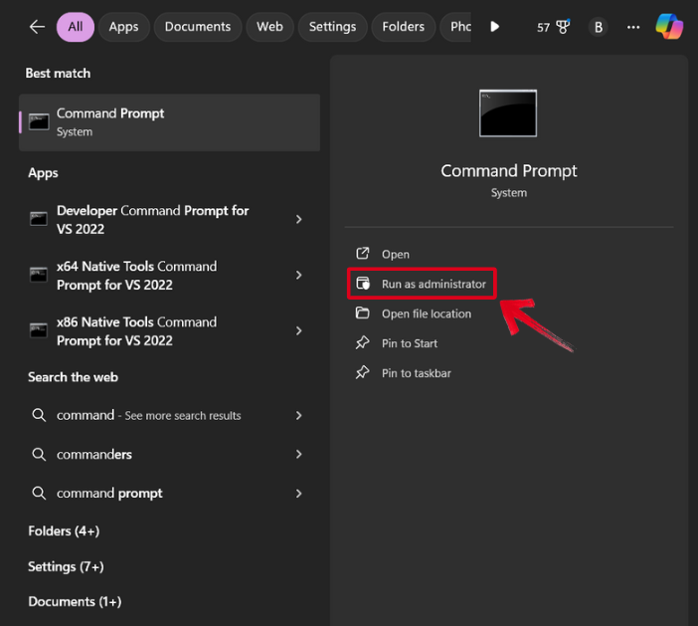Click the back arrow in search header
The height and width of the screenshot is (626, 698).
[x=37, y=27]
